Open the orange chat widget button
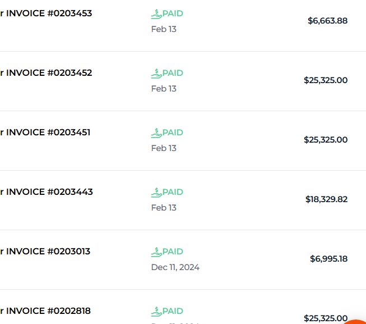Screen dimensions: 366x324 (x=356, y=321)
